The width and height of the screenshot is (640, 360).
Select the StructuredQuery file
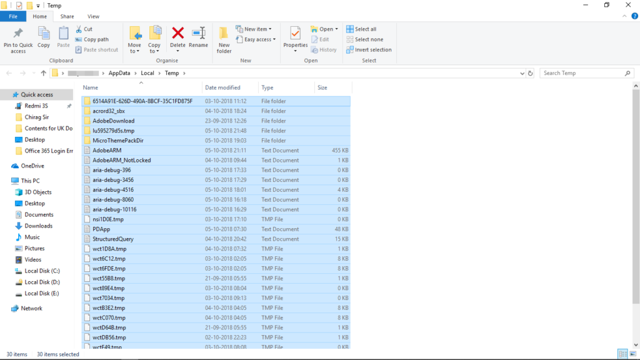[216, 239]
